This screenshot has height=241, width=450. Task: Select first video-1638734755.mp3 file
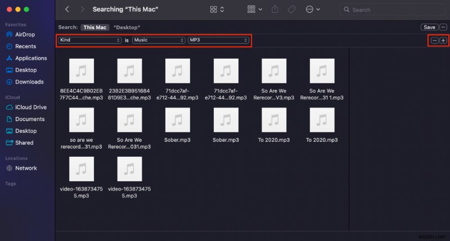(82, 178)
